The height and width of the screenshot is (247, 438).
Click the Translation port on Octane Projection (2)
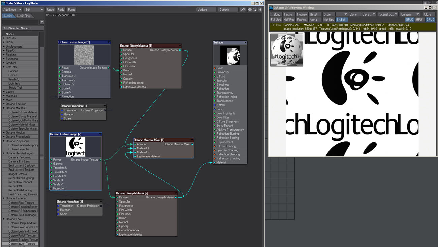pyautogui.click(x=58, y=206)
